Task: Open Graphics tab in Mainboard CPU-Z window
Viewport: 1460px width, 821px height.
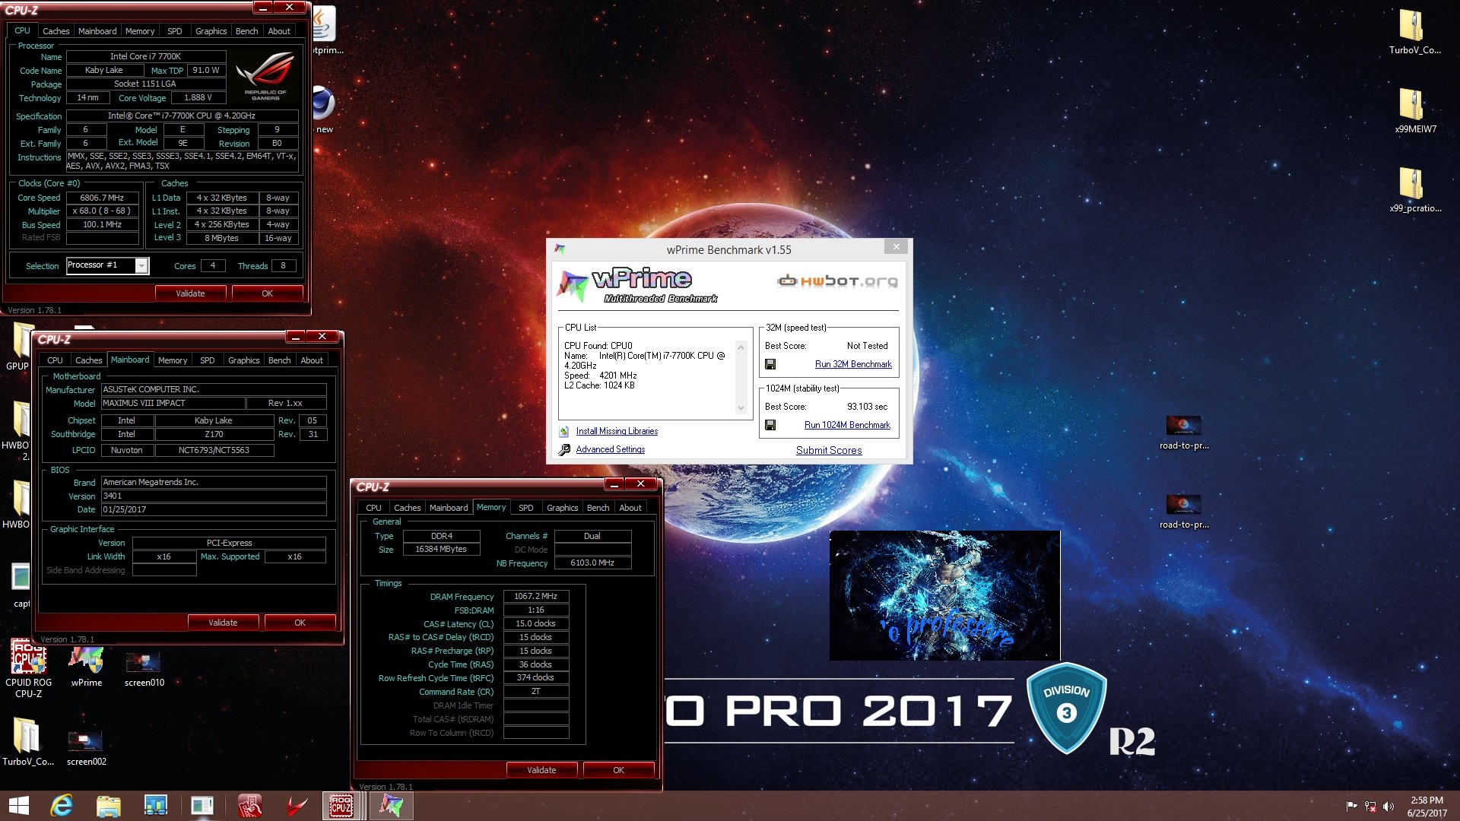Action: tap(243, 360)
